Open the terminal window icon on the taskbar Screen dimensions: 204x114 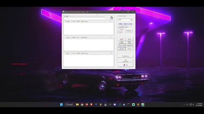(129, 104)
